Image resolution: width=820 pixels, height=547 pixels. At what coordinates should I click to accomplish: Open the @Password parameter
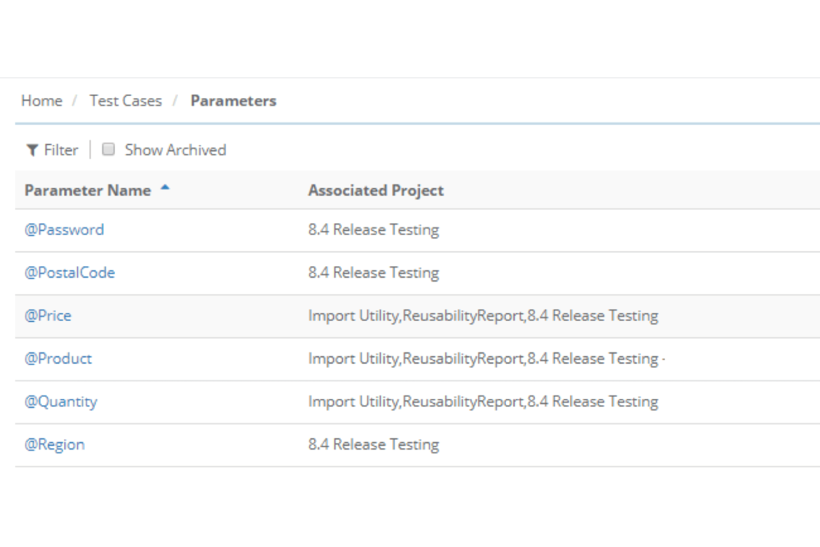click(x=64, y=229)
